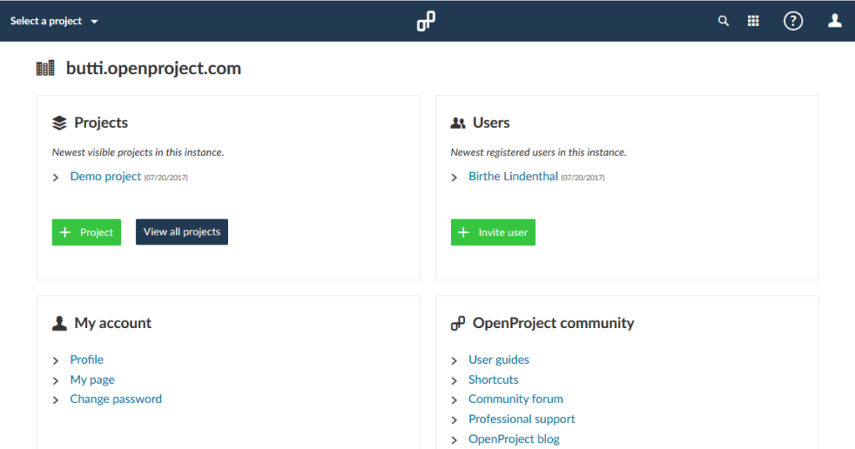
Task: Open Birthe Lindenthal user link
Action: pyautogui.click(x=513, y=176)
